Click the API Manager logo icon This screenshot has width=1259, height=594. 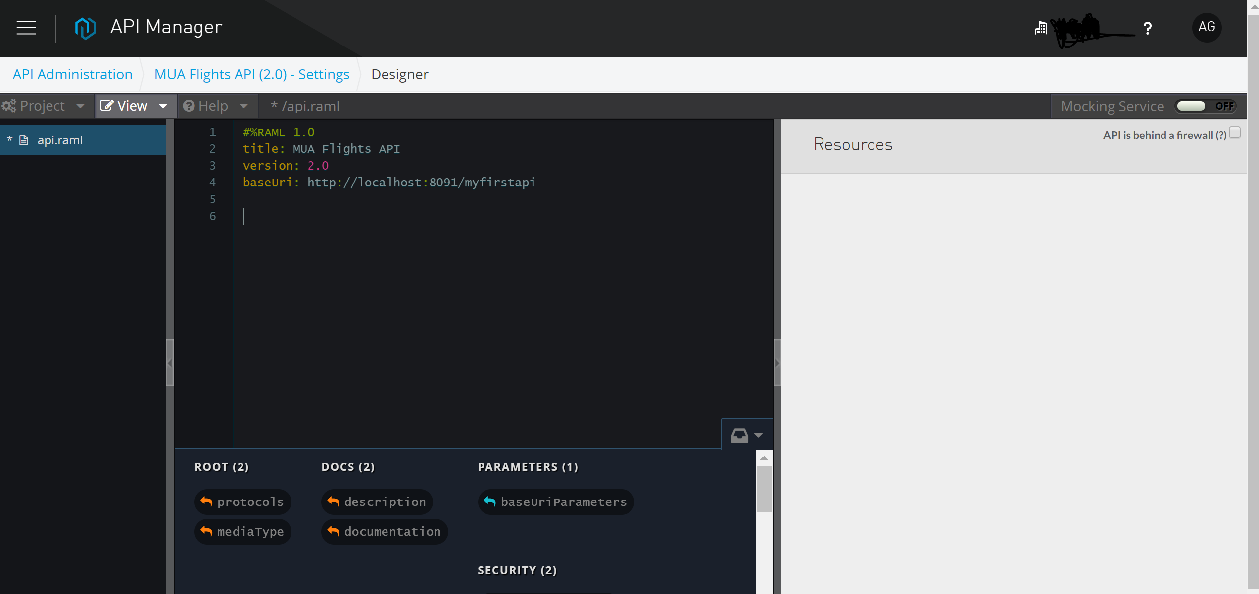[x=85, y=28]
